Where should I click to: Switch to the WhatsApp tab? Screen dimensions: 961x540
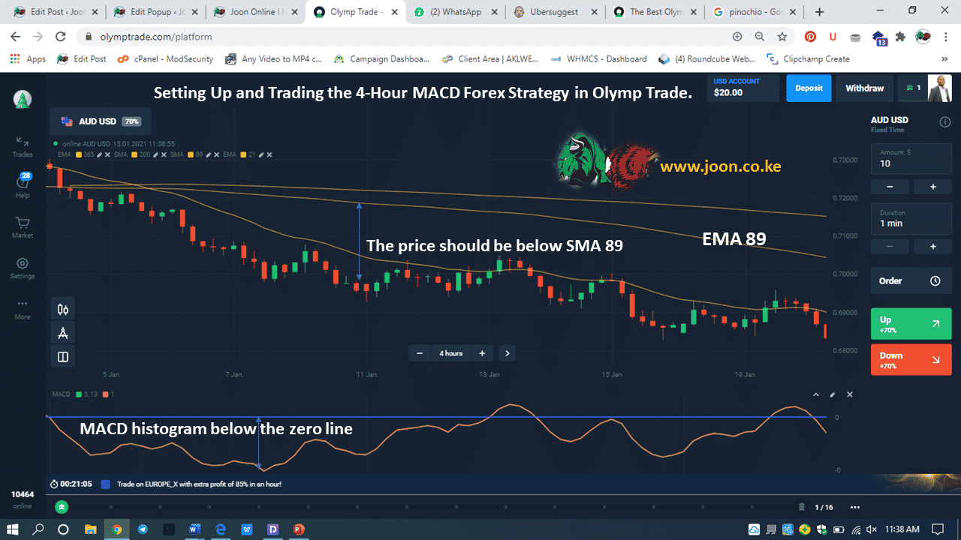point(455,12)
